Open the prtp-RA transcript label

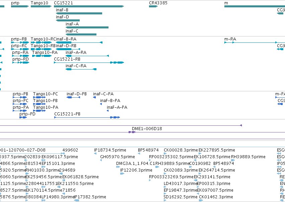point(20,53)
